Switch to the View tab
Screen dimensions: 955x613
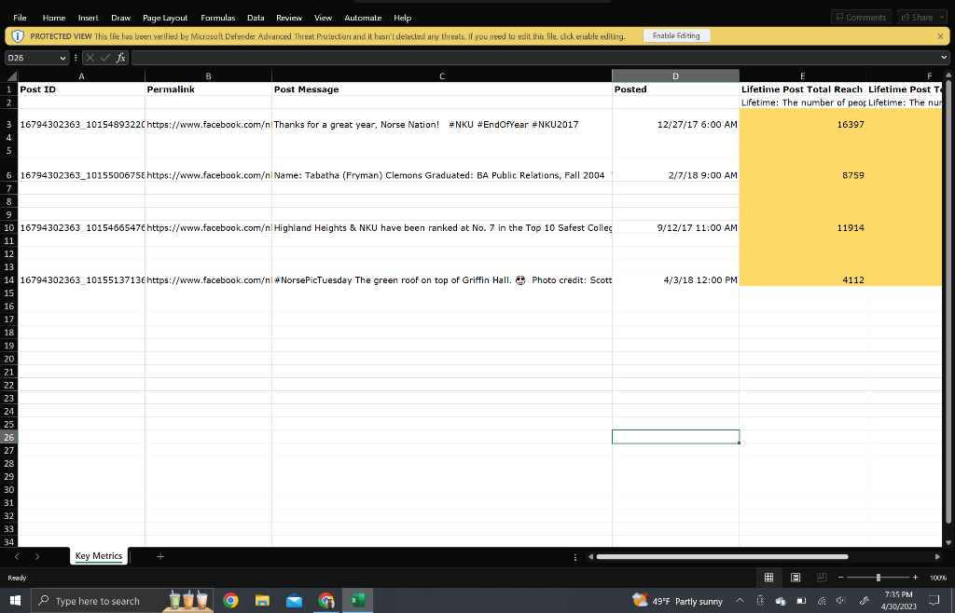point(323,18)
